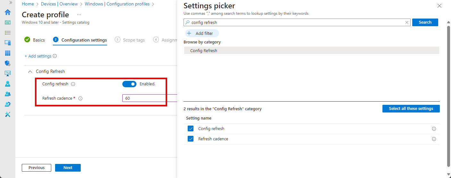Open the Scope tags step
The image size is (451, 178).
130,40
